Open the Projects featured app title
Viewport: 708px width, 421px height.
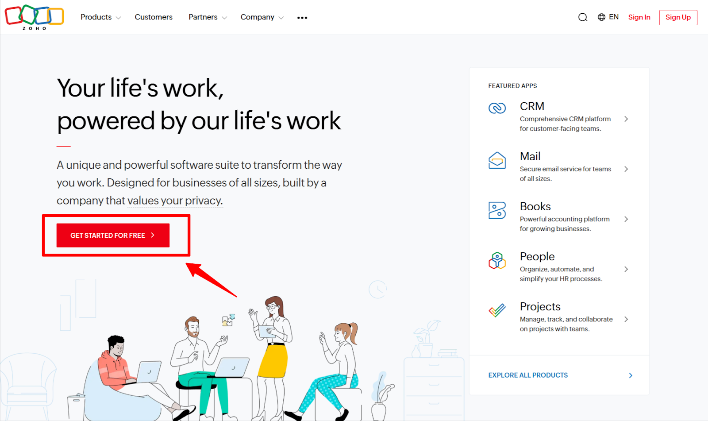pos(540,307)
